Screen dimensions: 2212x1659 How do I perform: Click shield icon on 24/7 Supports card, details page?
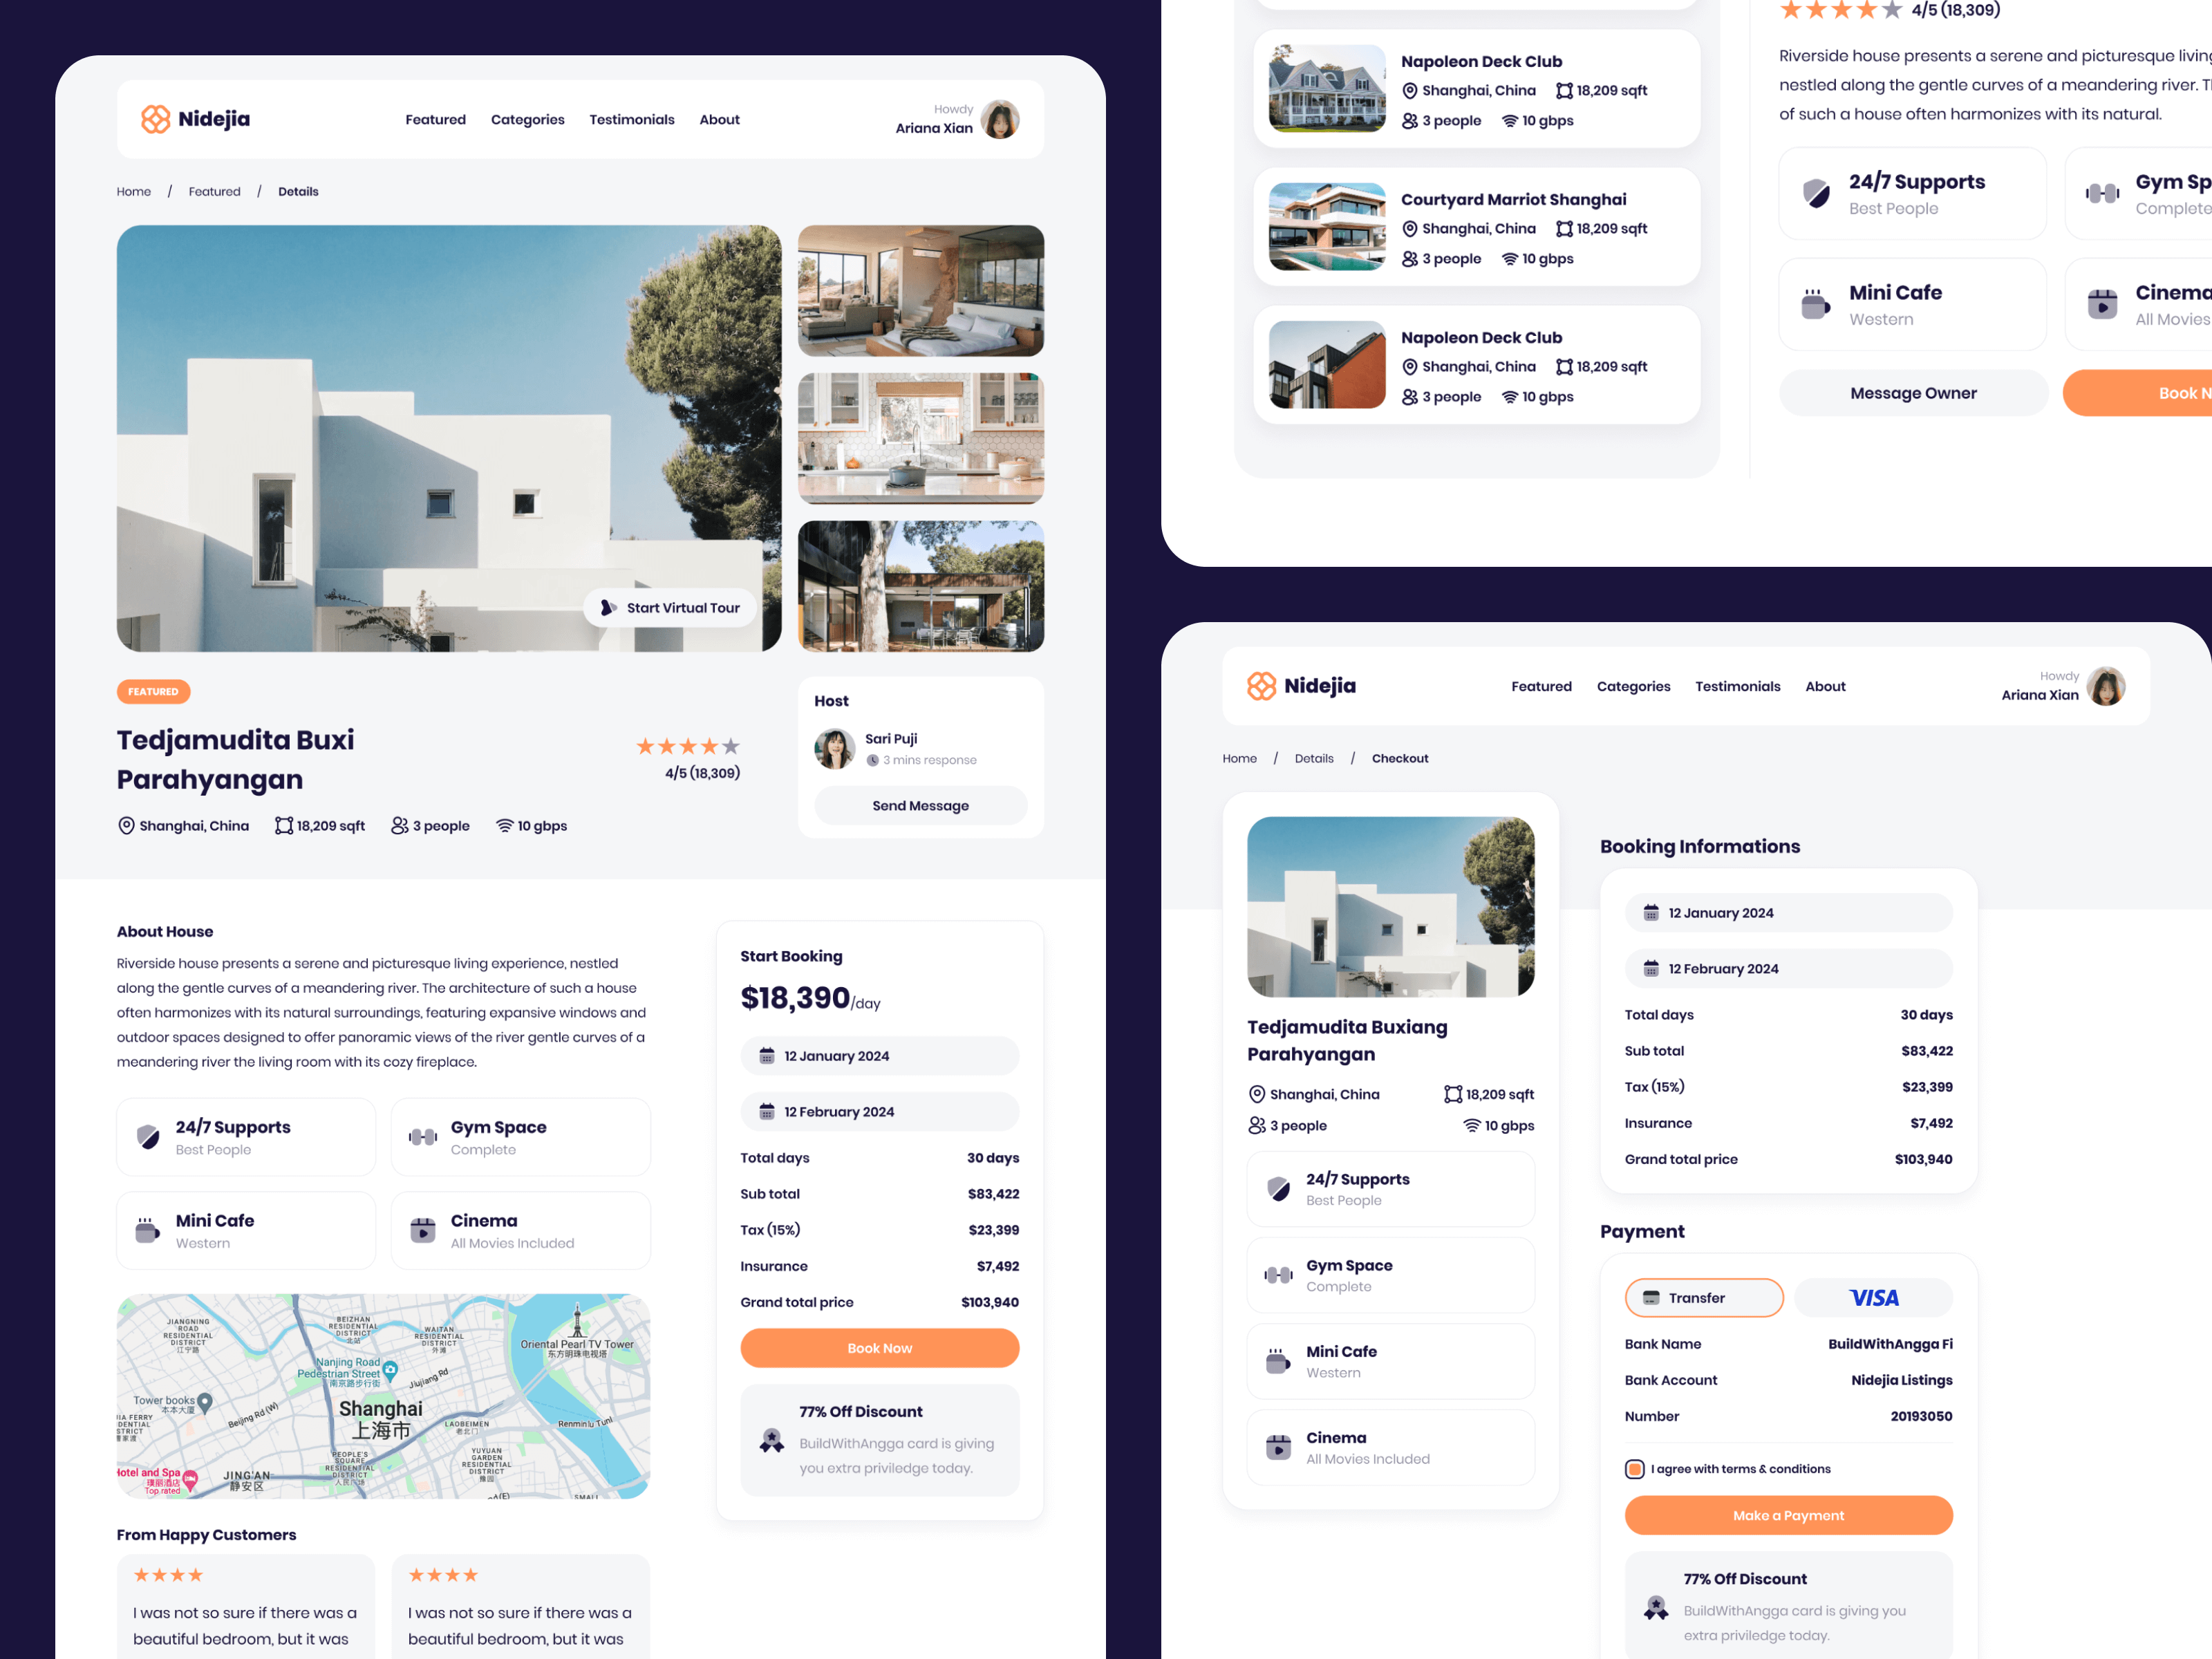(x=148, y=1137)
